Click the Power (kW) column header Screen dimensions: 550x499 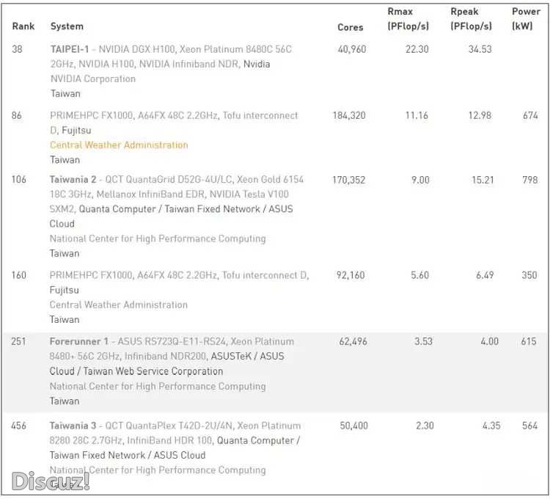pyautogui.click(x=526, y=19)
